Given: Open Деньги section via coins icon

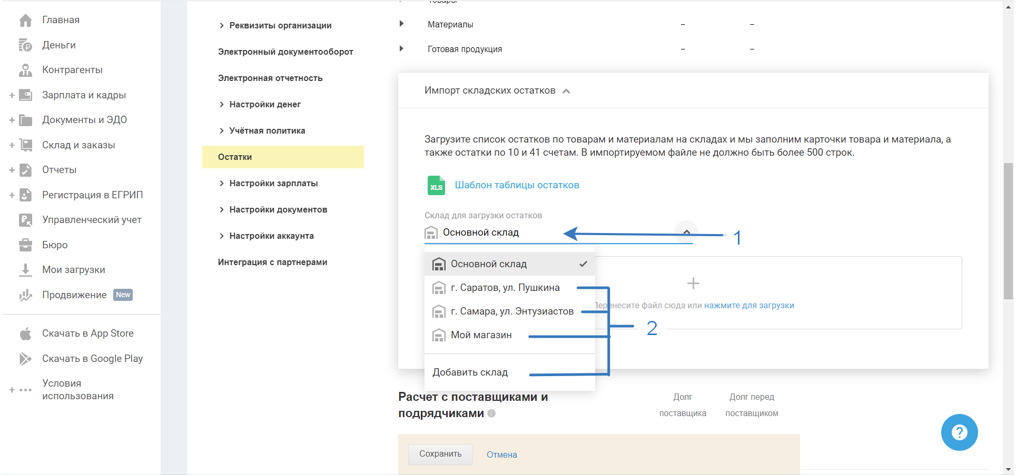Looking at the screenshot, I should click(x=25, y=45).
